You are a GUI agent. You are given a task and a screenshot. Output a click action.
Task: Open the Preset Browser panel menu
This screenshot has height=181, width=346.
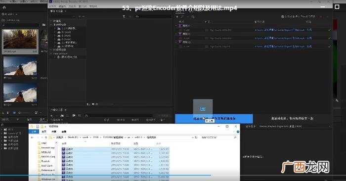point(66,110)
